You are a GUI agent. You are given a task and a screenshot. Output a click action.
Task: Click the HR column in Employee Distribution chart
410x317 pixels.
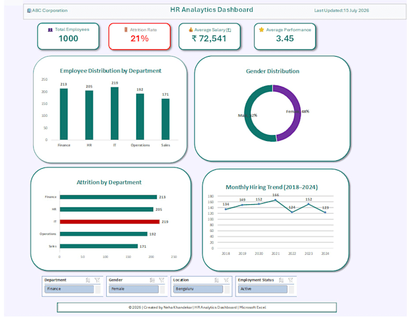click(89, 115)
